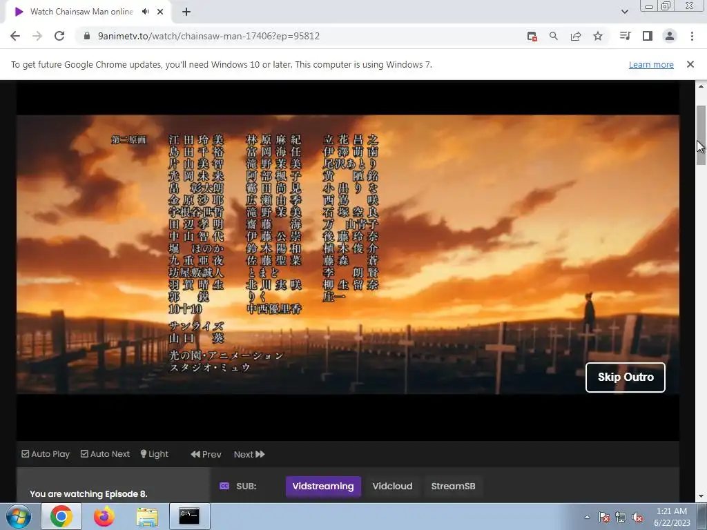Show hidden system tray icons
The width and height of the screenshot is (707, 530).
587,517
